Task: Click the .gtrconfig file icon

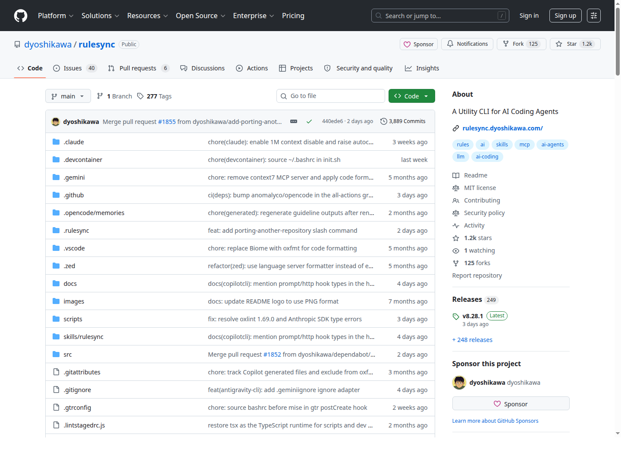Action: (56, 407)
